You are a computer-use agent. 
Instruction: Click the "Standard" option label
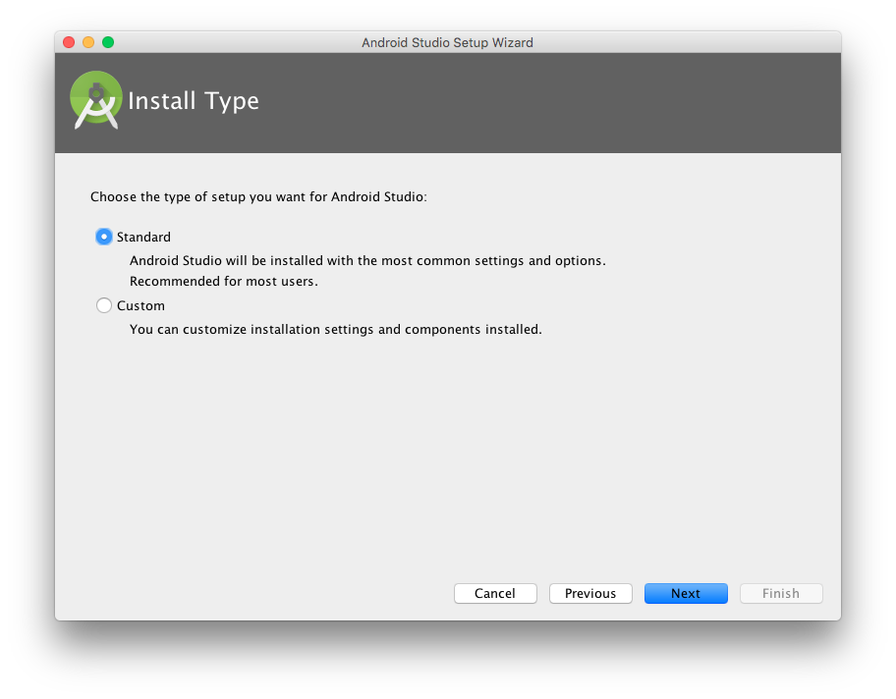pos(143,237)
